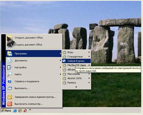Click the Documents icon
143x115 pixels.
10,60
